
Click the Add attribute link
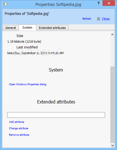(x=16, y=122)
